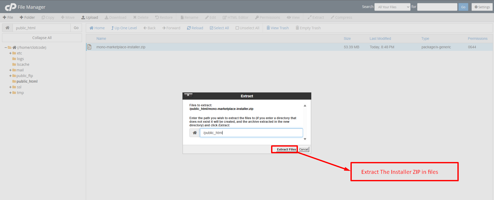Open Permissions tool in toolbar
The width and height of the screenshot is (494, 200).
click(267, 17)
